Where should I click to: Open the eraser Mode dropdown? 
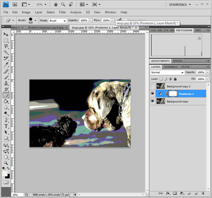click(58, 21)
